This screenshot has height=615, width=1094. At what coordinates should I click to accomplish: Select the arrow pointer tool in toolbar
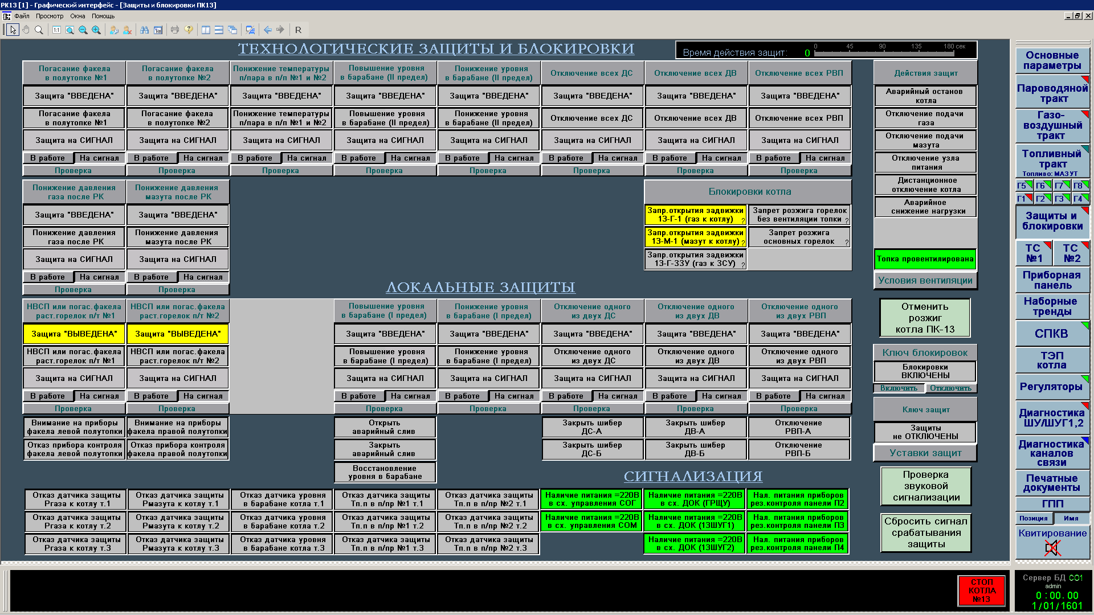13,30
